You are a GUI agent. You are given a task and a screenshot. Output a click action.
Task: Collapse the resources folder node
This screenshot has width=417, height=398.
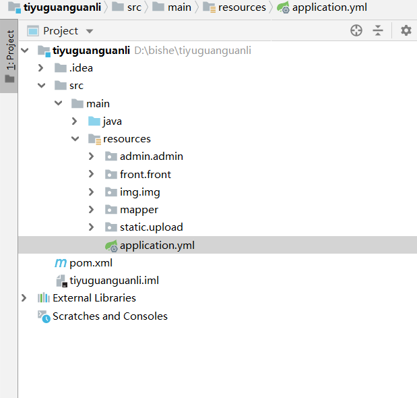tap(75, 139)
